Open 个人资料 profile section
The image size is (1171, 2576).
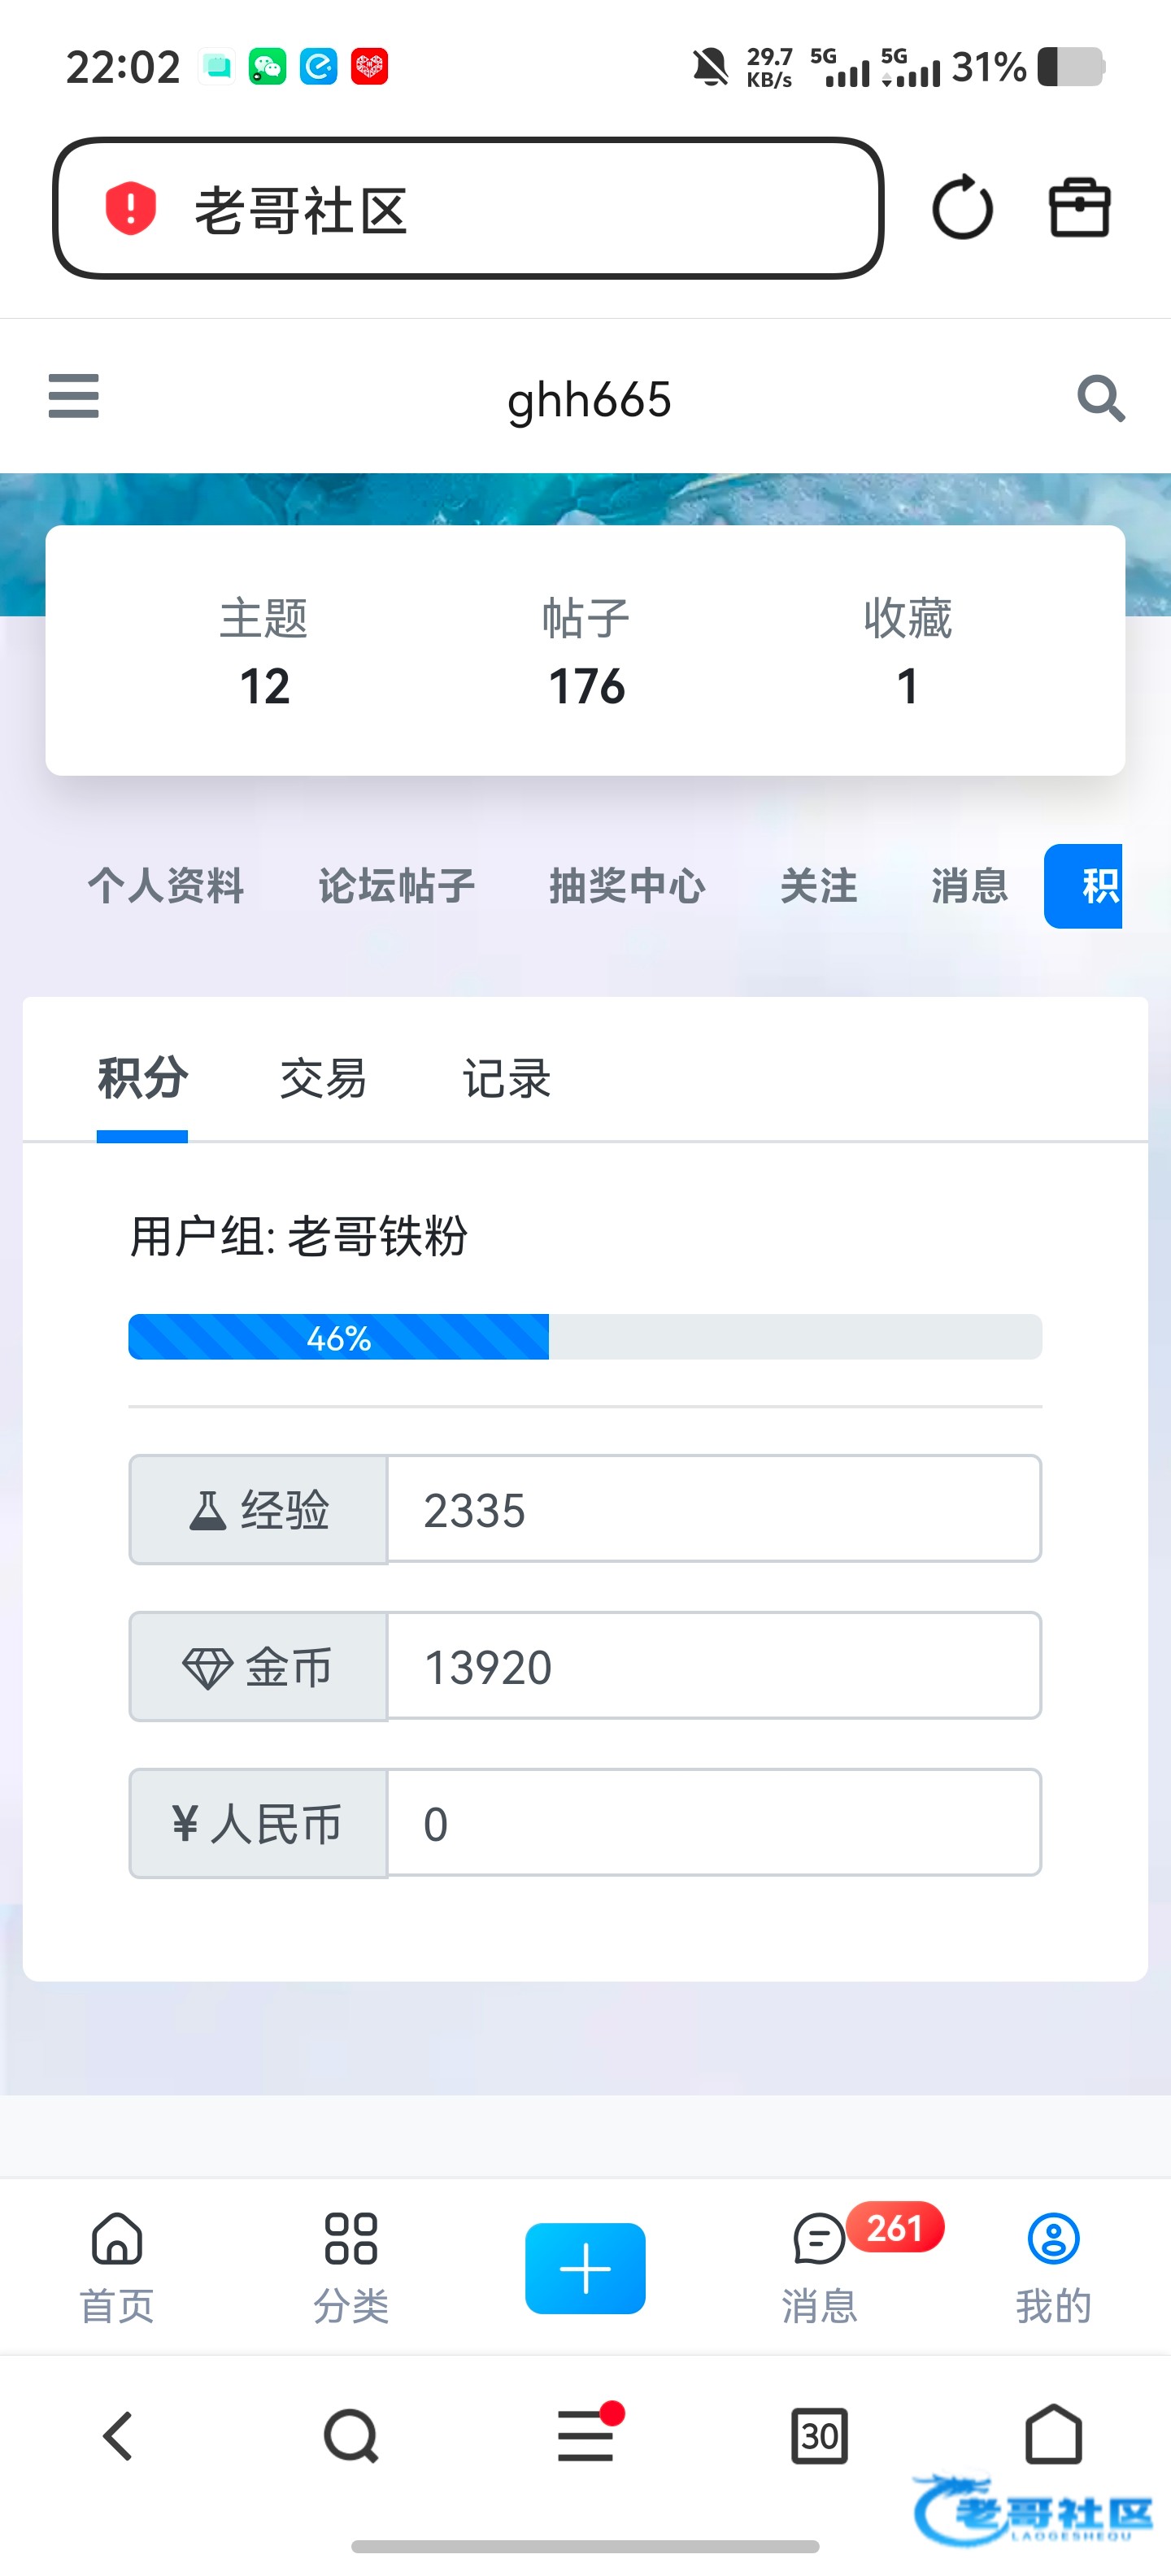[x=166, y=886]
